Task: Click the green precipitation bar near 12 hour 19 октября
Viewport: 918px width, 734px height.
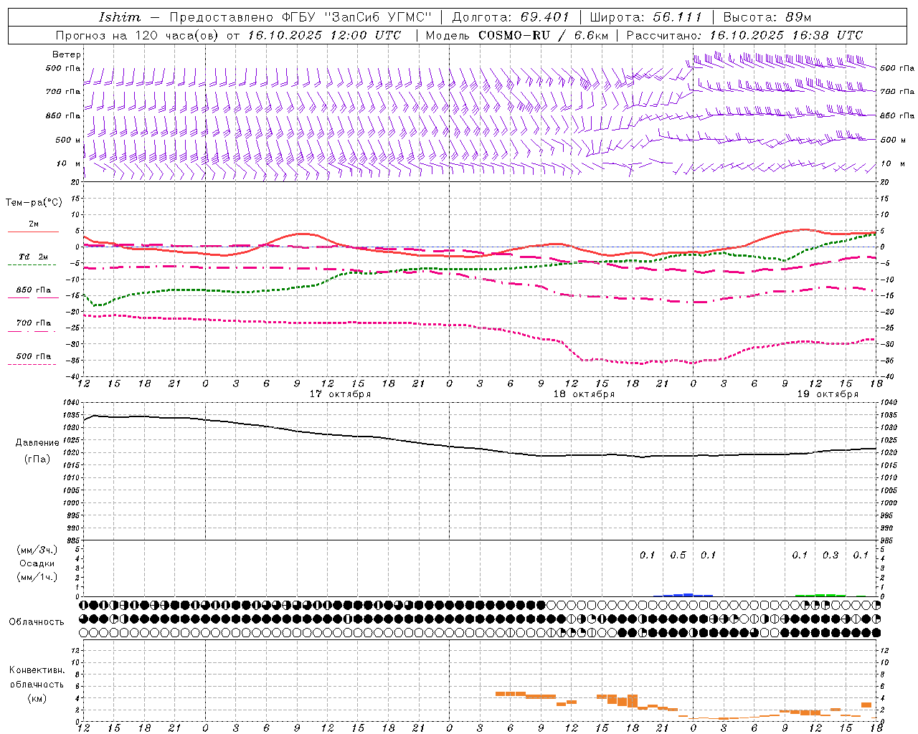Action: click(x=820, y=595)
